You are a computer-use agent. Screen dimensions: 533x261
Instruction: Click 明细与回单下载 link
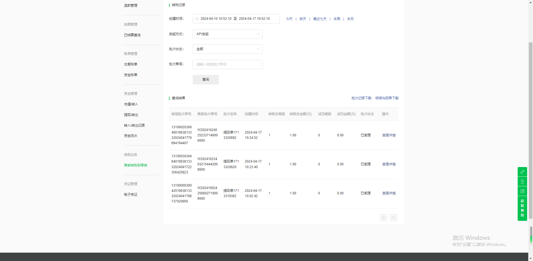point(387,98)
